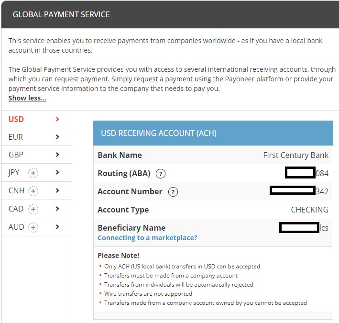Expand the JPY row chevron
Image resolution: width=339 pixels, height=323 pixels.
57,172
